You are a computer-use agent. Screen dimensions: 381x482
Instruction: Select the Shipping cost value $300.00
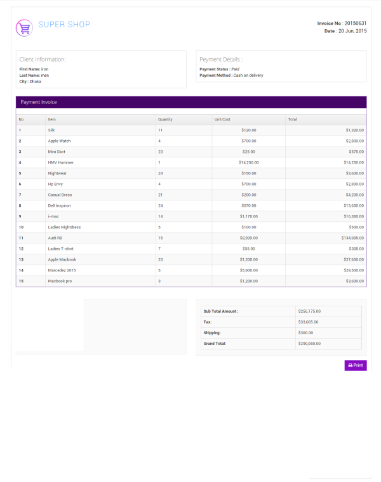pyautogui.click(x=307, y=333)
